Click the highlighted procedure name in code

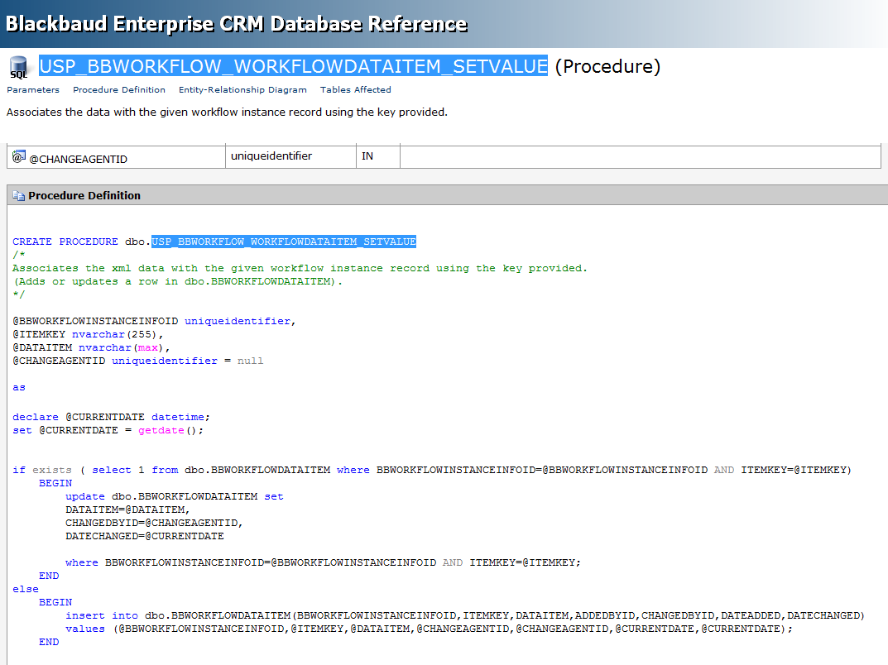tap(284, 242)
